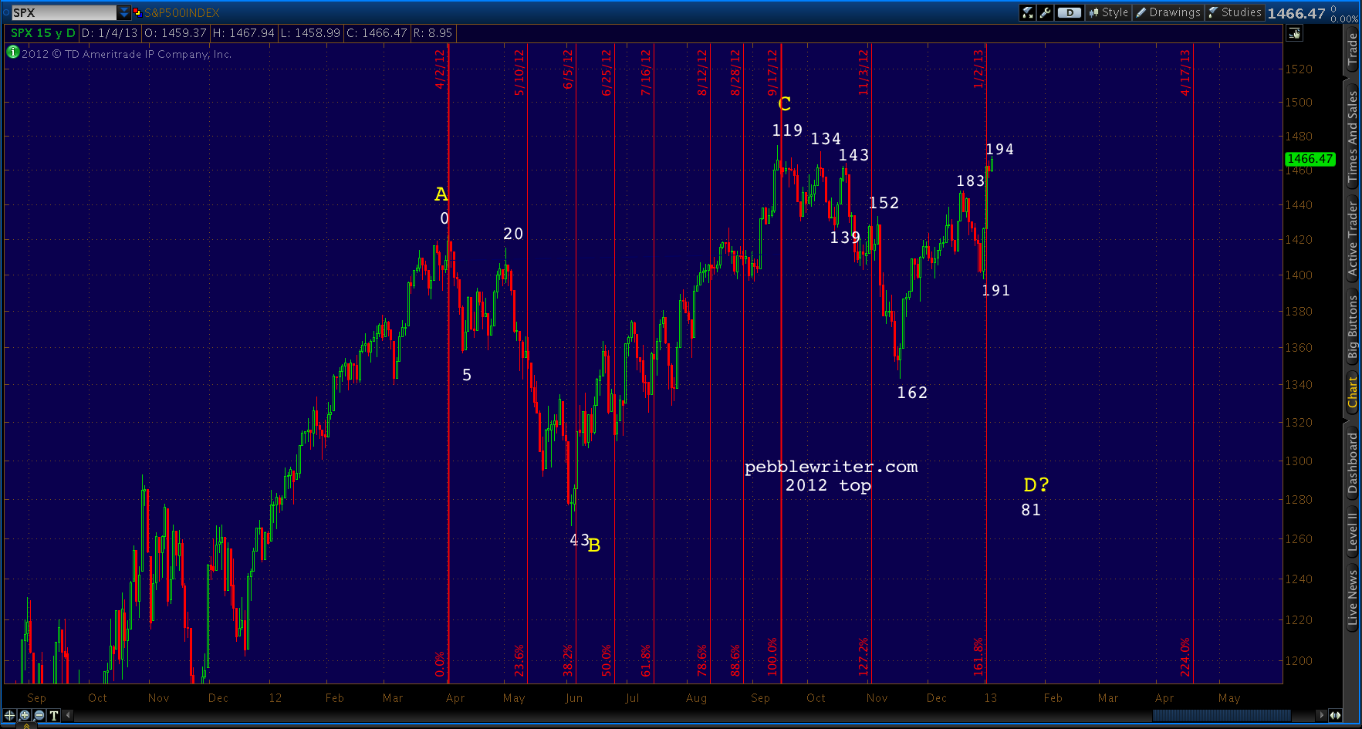Click the scroll right arrow at bottom
Viewport: 1362px width, 729px height.
pyautogui.click(x=1321, y=715)
